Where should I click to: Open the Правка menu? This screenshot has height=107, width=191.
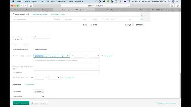click(35, 1)
